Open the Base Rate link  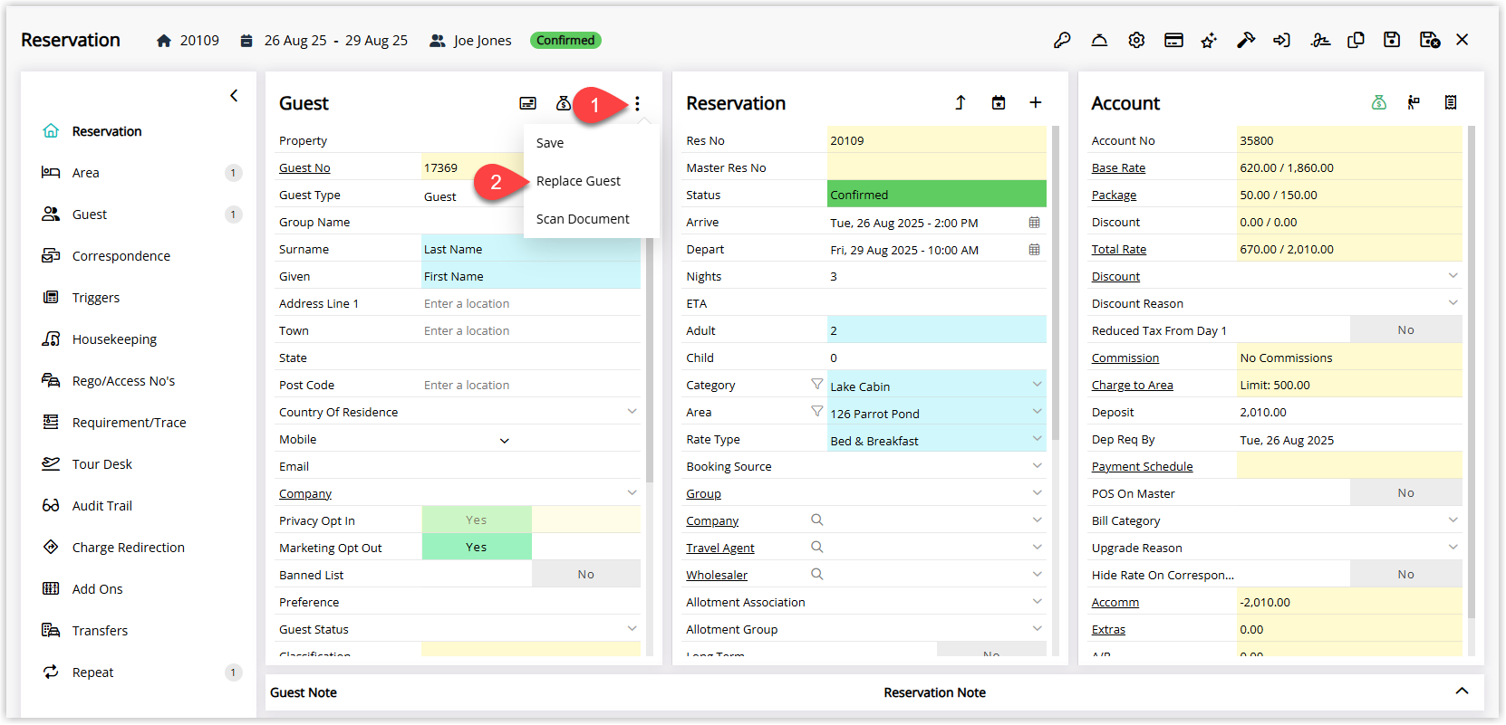[x=1118, y=167]
